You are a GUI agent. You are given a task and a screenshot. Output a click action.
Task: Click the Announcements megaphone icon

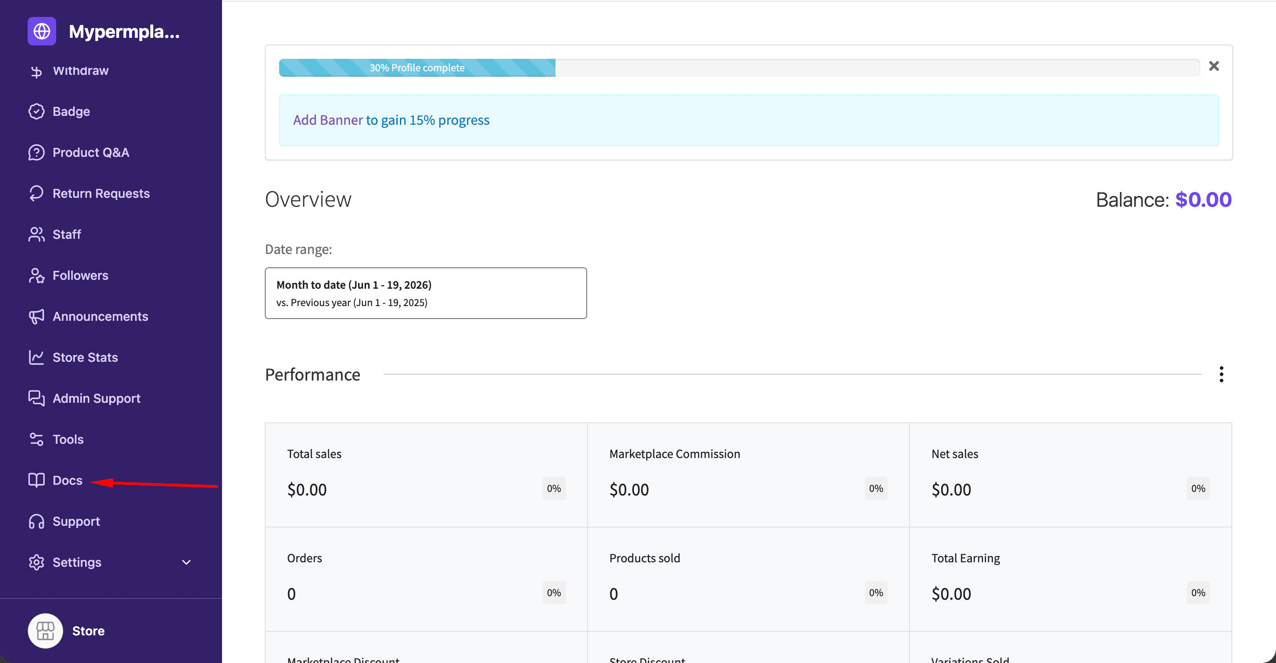click(36, 316)
